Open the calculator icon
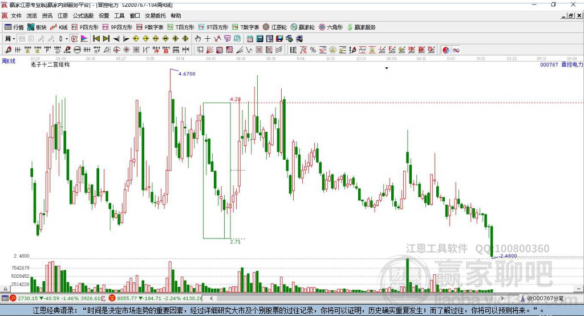Screen dimensions: 584x316 click(x=260, y=39)
